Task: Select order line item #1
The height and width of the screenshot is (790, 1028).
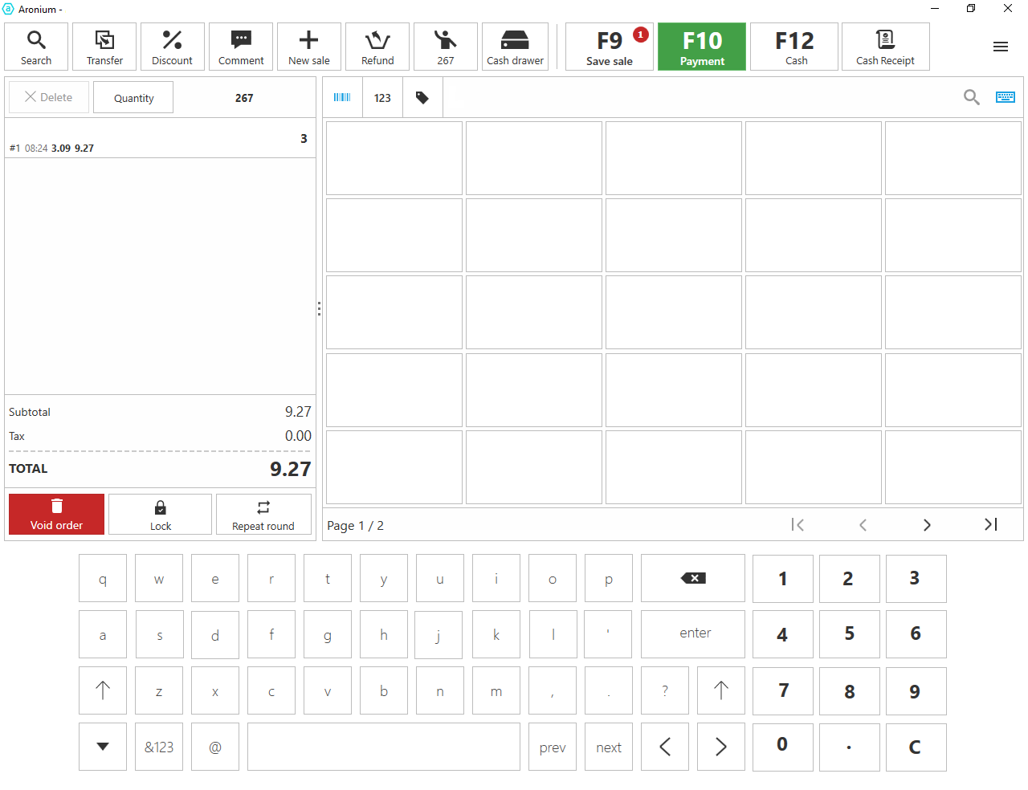Action: [160, 140]
